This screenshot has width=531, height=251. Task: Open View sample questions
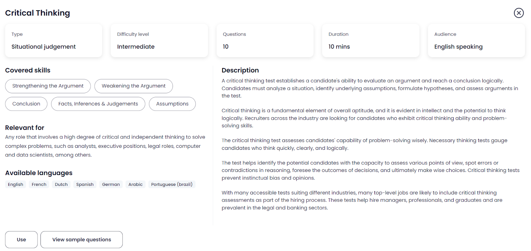(x=82, y=239)
